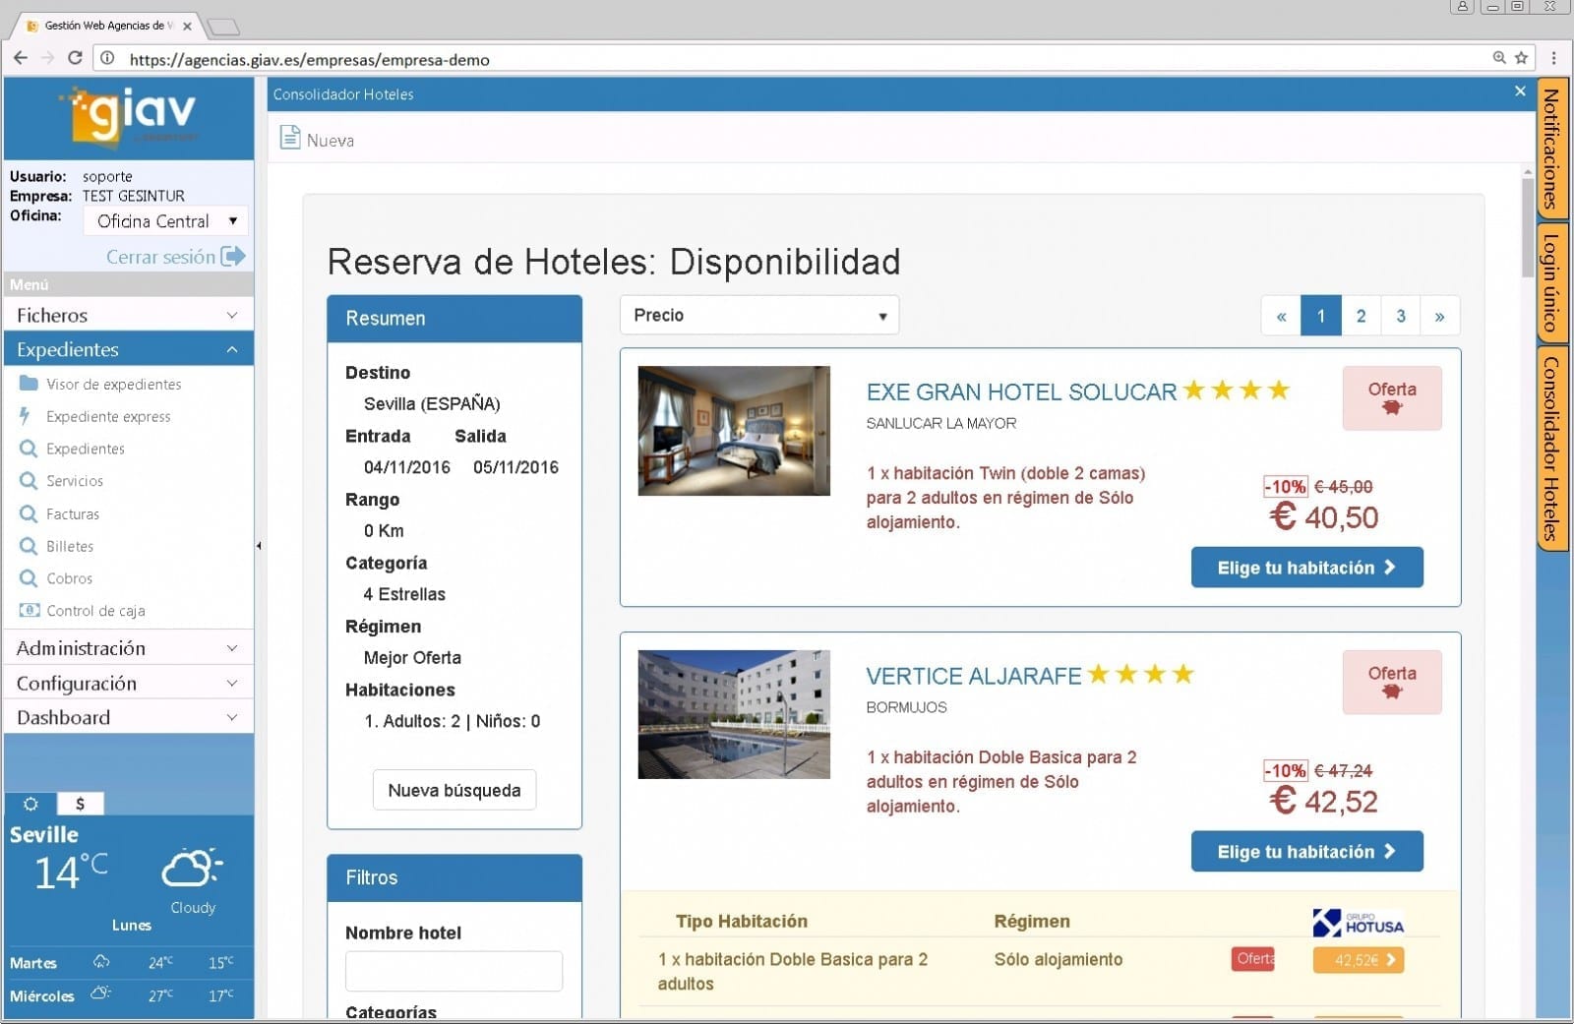Click the site info icon in address bar
The height and width of the screenshot is (1024, 1574).
click(108, 59)
